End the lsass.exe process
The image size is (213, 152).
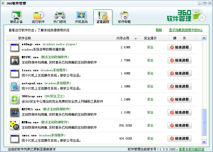click(x=179, y=73)
